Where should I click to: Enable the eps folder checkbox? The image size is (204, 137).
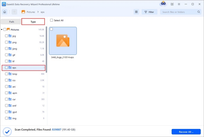6,68
